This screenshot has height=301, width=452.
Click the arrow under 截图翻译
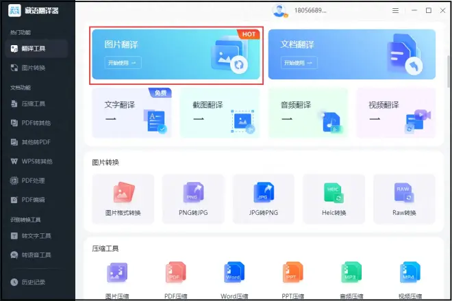[x=199, y=119]
